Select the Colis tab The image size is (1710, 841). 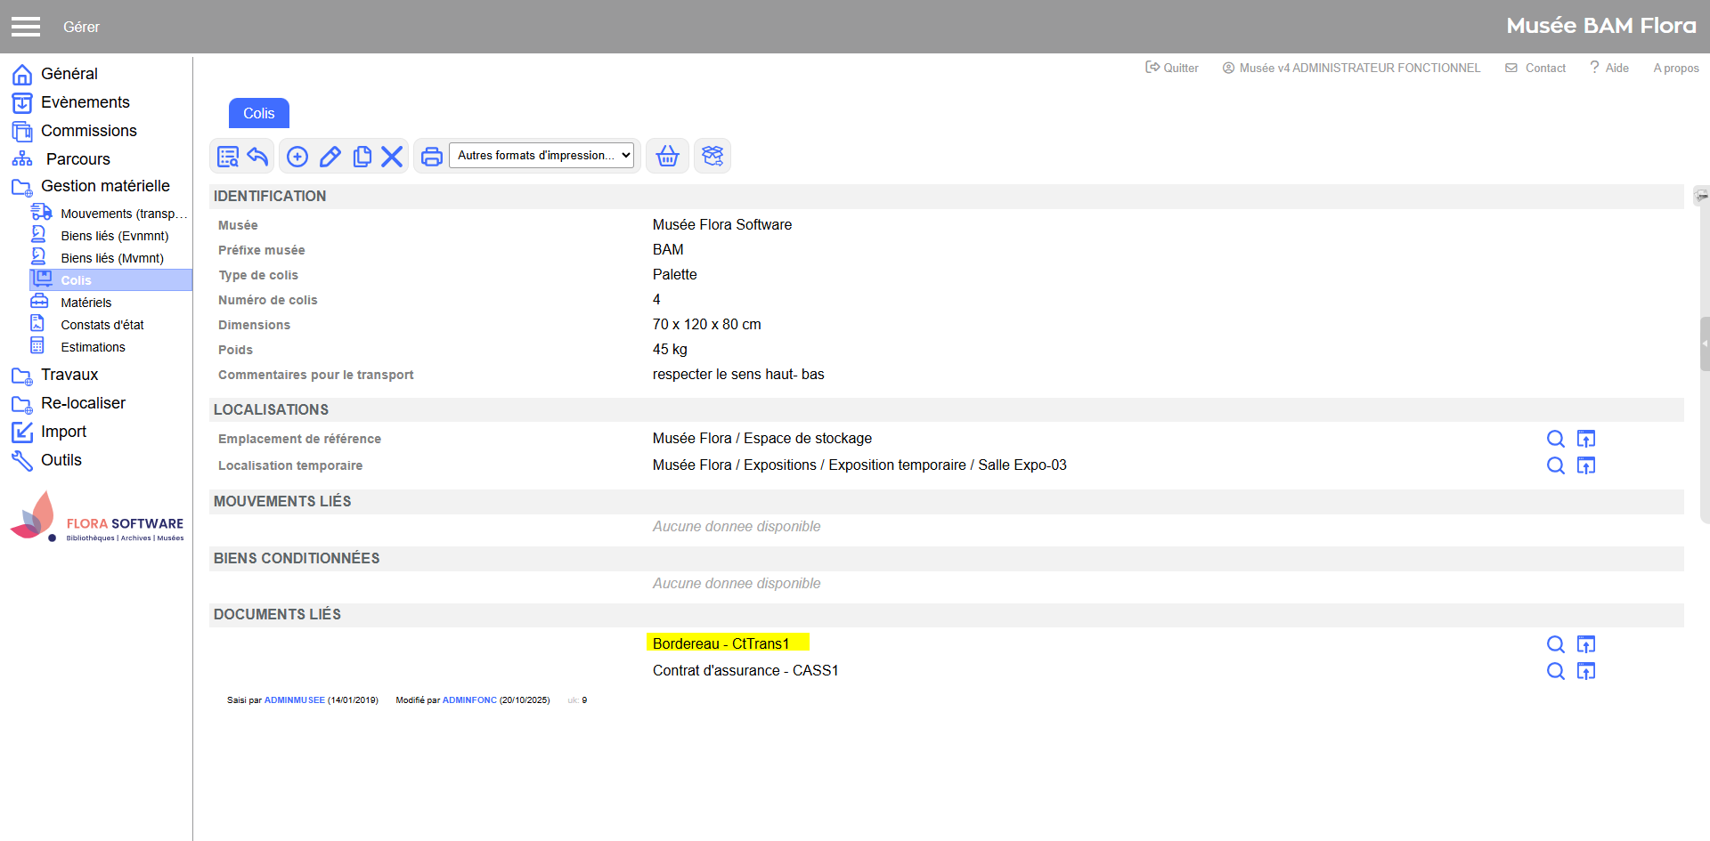tap(259, 113)
